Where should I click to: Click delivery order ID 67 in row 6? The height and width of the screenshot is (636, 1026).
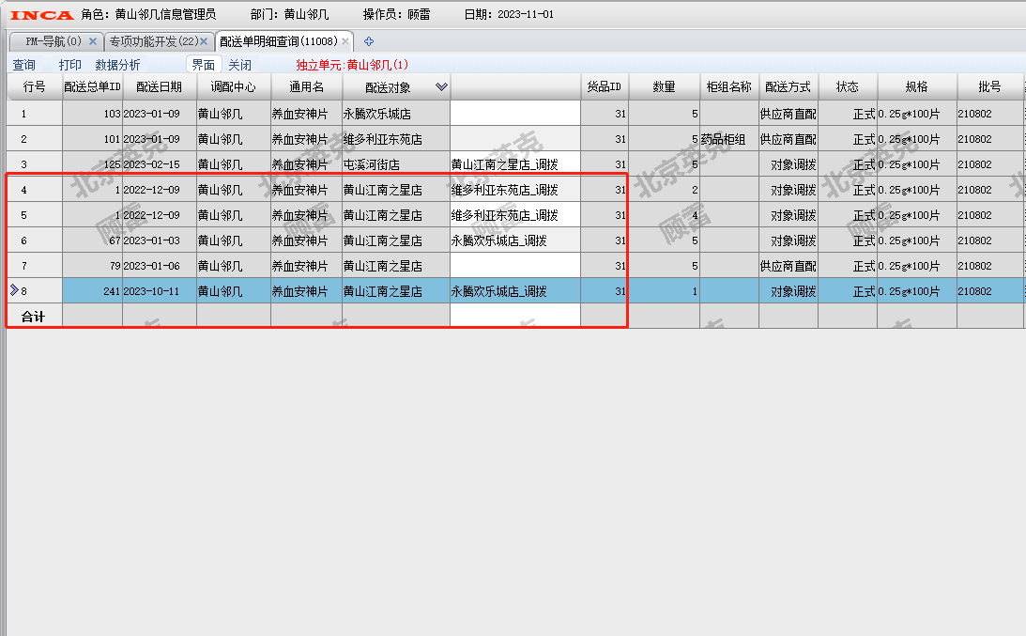pyautogui.click(x=92, y=240)
